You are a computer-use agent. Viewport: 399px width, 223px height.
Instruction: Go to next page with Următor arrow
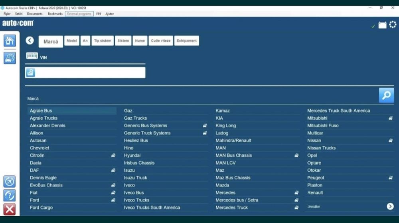point(390,207)
